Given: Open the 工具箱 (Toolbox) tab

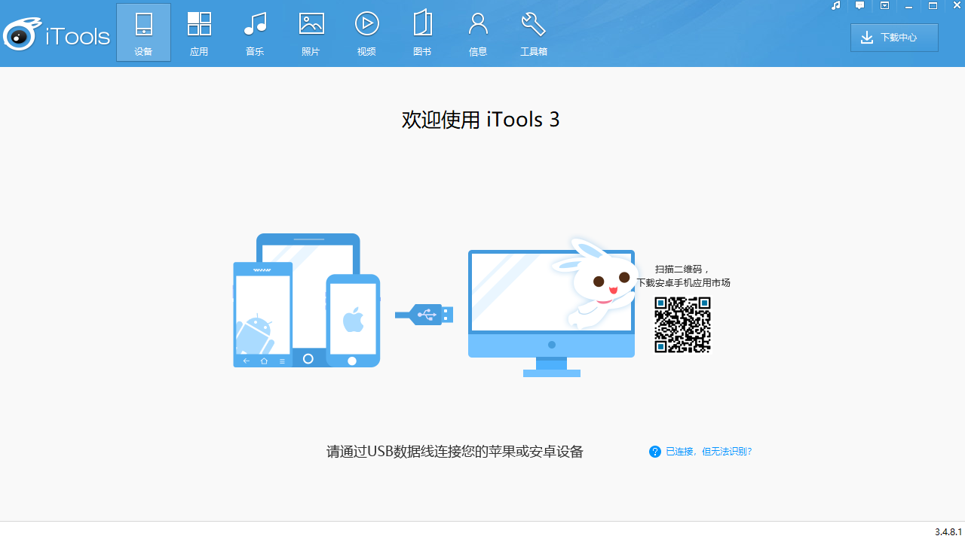Looking at the screenshot, I should point(534,32).
